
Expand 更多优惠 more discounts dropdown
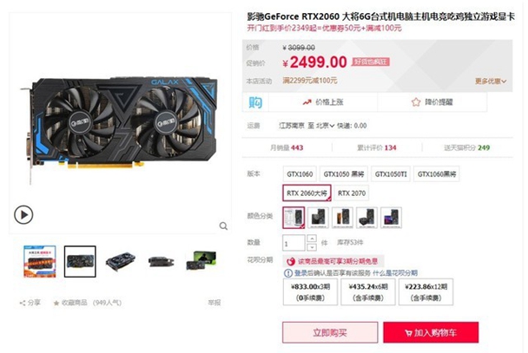491,81
